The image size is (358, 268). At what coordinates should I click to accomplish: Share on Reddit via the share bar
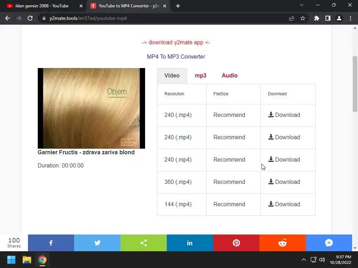click(x=282, y=243)
